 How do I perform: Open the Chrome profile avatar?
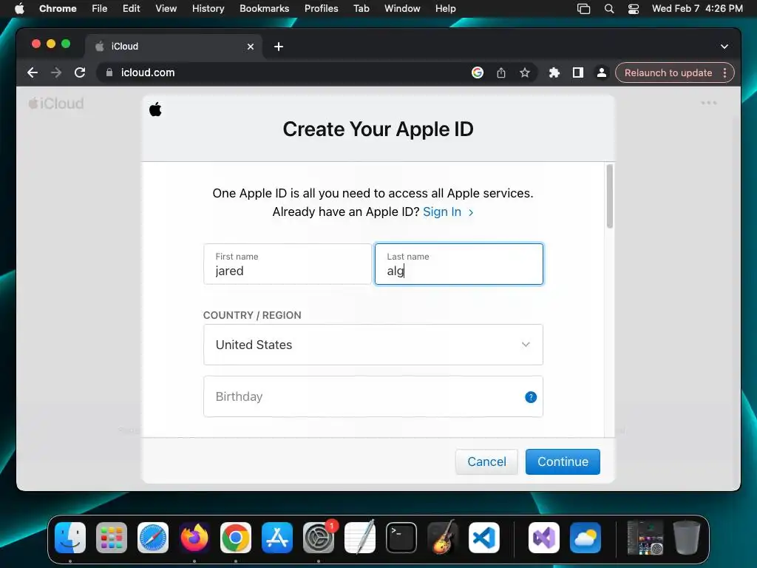coord(602,72)
